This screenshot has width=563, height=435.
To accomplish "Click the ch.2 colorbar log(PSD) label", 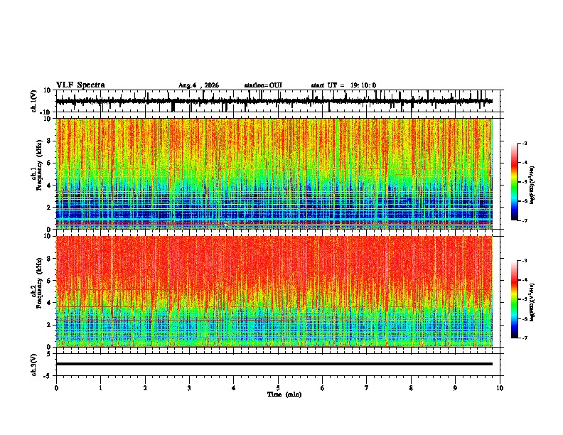I will point(532,302).
